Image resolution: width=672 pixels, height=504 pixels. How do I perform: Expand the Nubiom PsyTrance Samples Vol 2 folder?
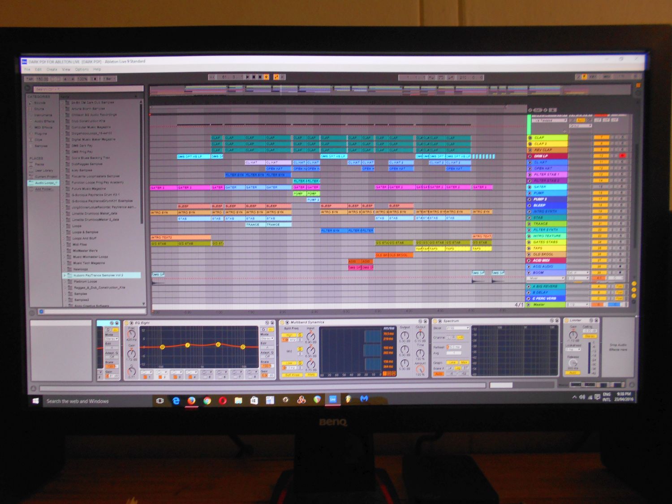tap(65, 275)
